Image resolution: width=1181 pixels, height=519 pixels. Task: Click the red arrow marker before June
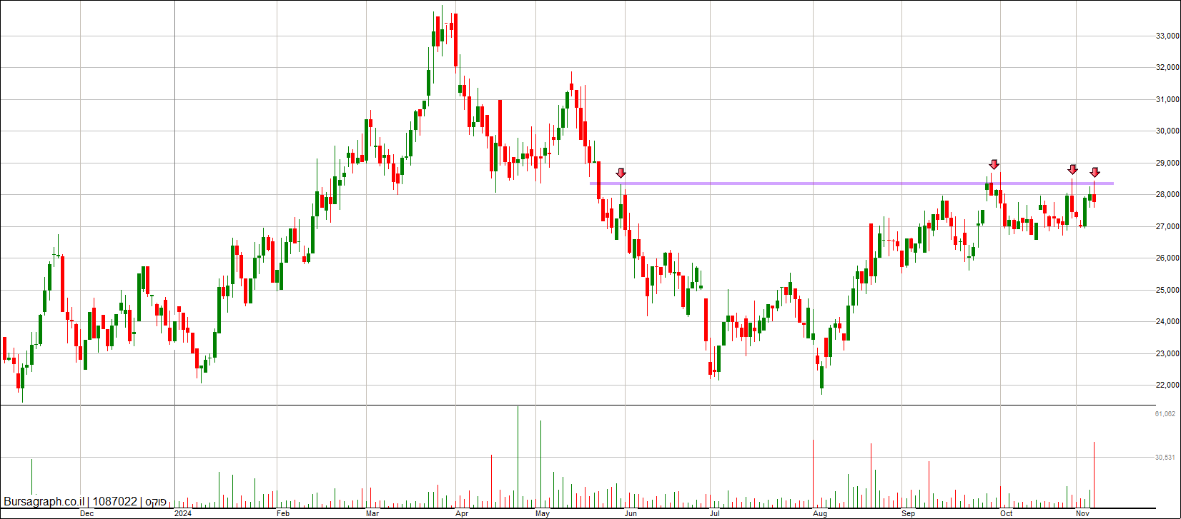[621, 173]
